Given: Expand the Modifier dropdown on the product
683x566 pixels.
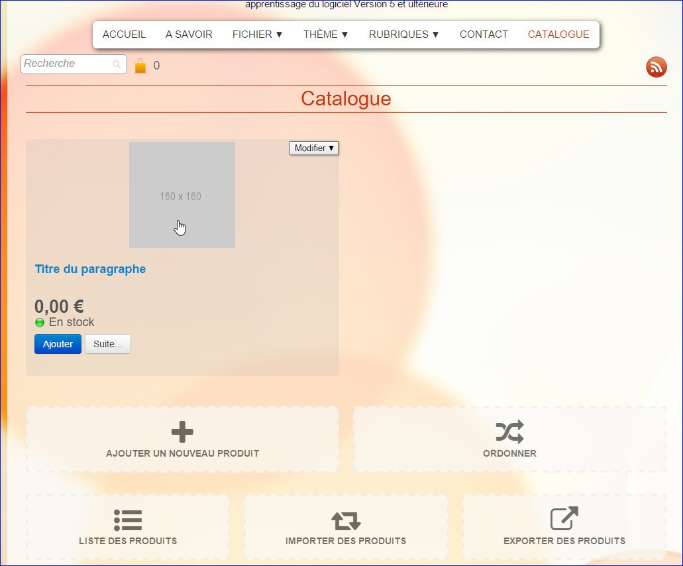Looking at the screenshot, I should [x=314, y=148].
